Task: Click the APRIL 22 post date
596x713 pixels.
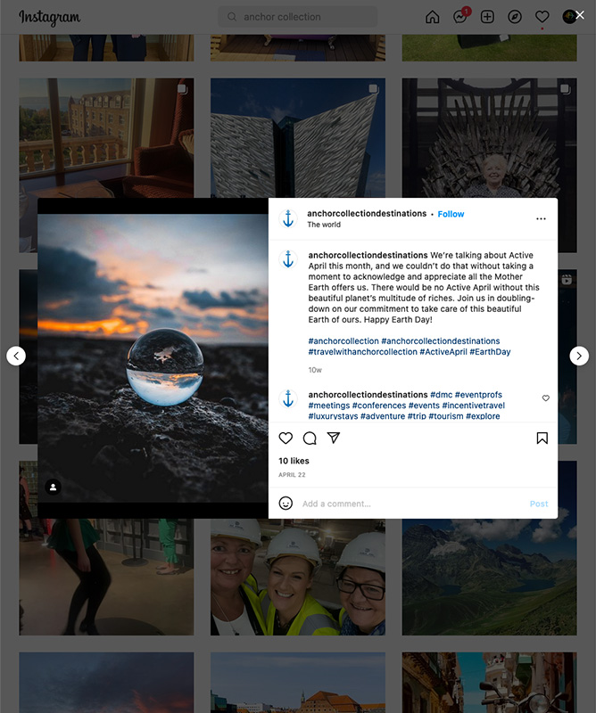Action: click(292, 475)
